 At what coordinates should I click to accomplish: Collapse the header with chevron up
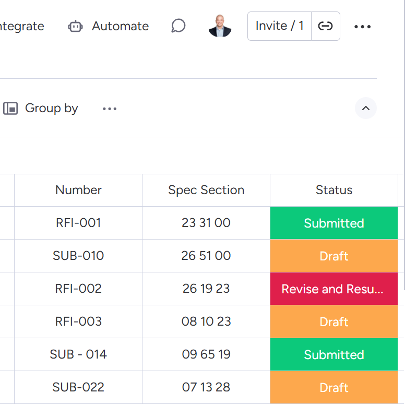click(x=366, y=109)
